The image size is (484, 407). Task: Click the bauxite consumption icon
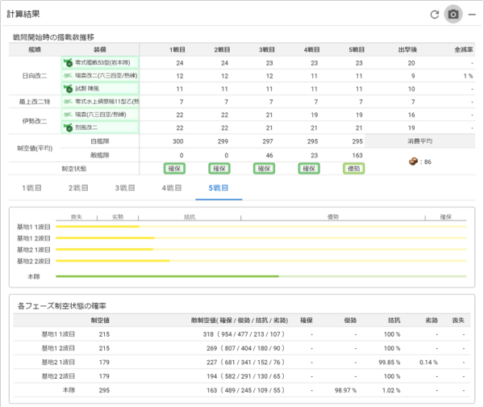tap(413, 162)
